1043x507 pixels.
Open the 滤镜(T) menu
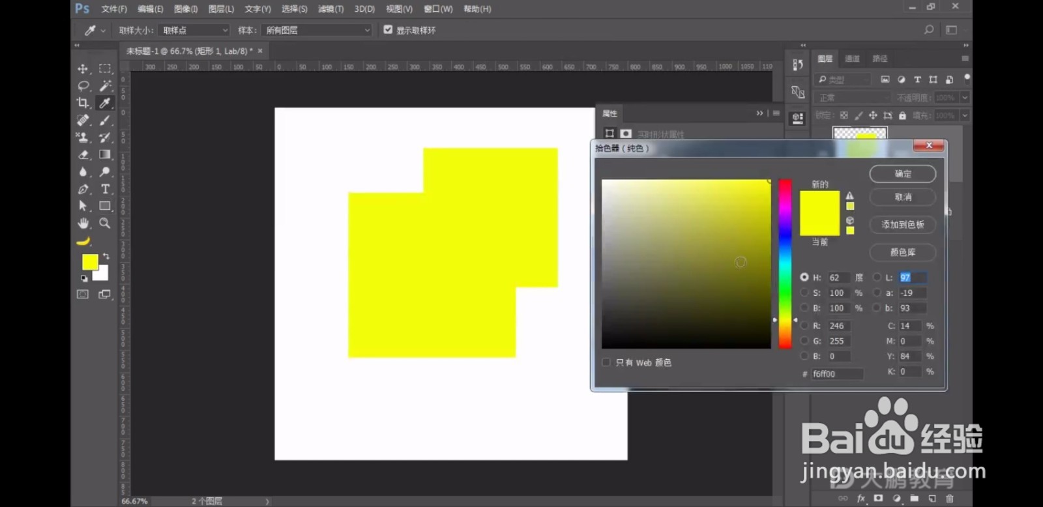click(331, 9)
